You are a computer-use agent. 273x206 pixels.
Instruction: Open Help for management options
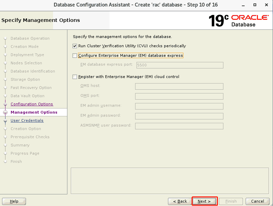[14, 201]
